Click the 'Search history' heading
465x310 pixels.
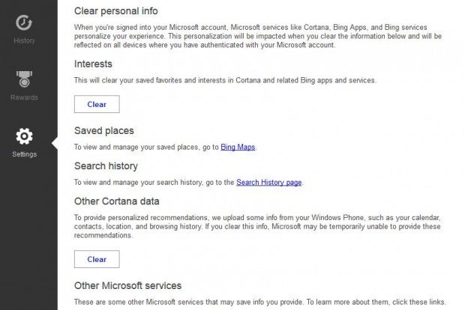[x=106, y=166]
